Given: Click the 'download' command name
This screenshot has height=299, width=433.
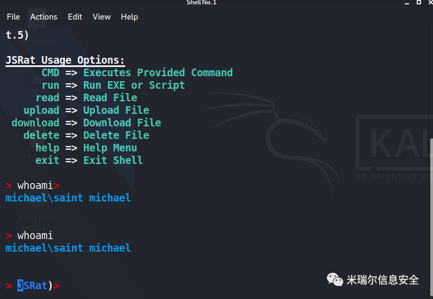Looking at the screenshot, I should [35, 123].
